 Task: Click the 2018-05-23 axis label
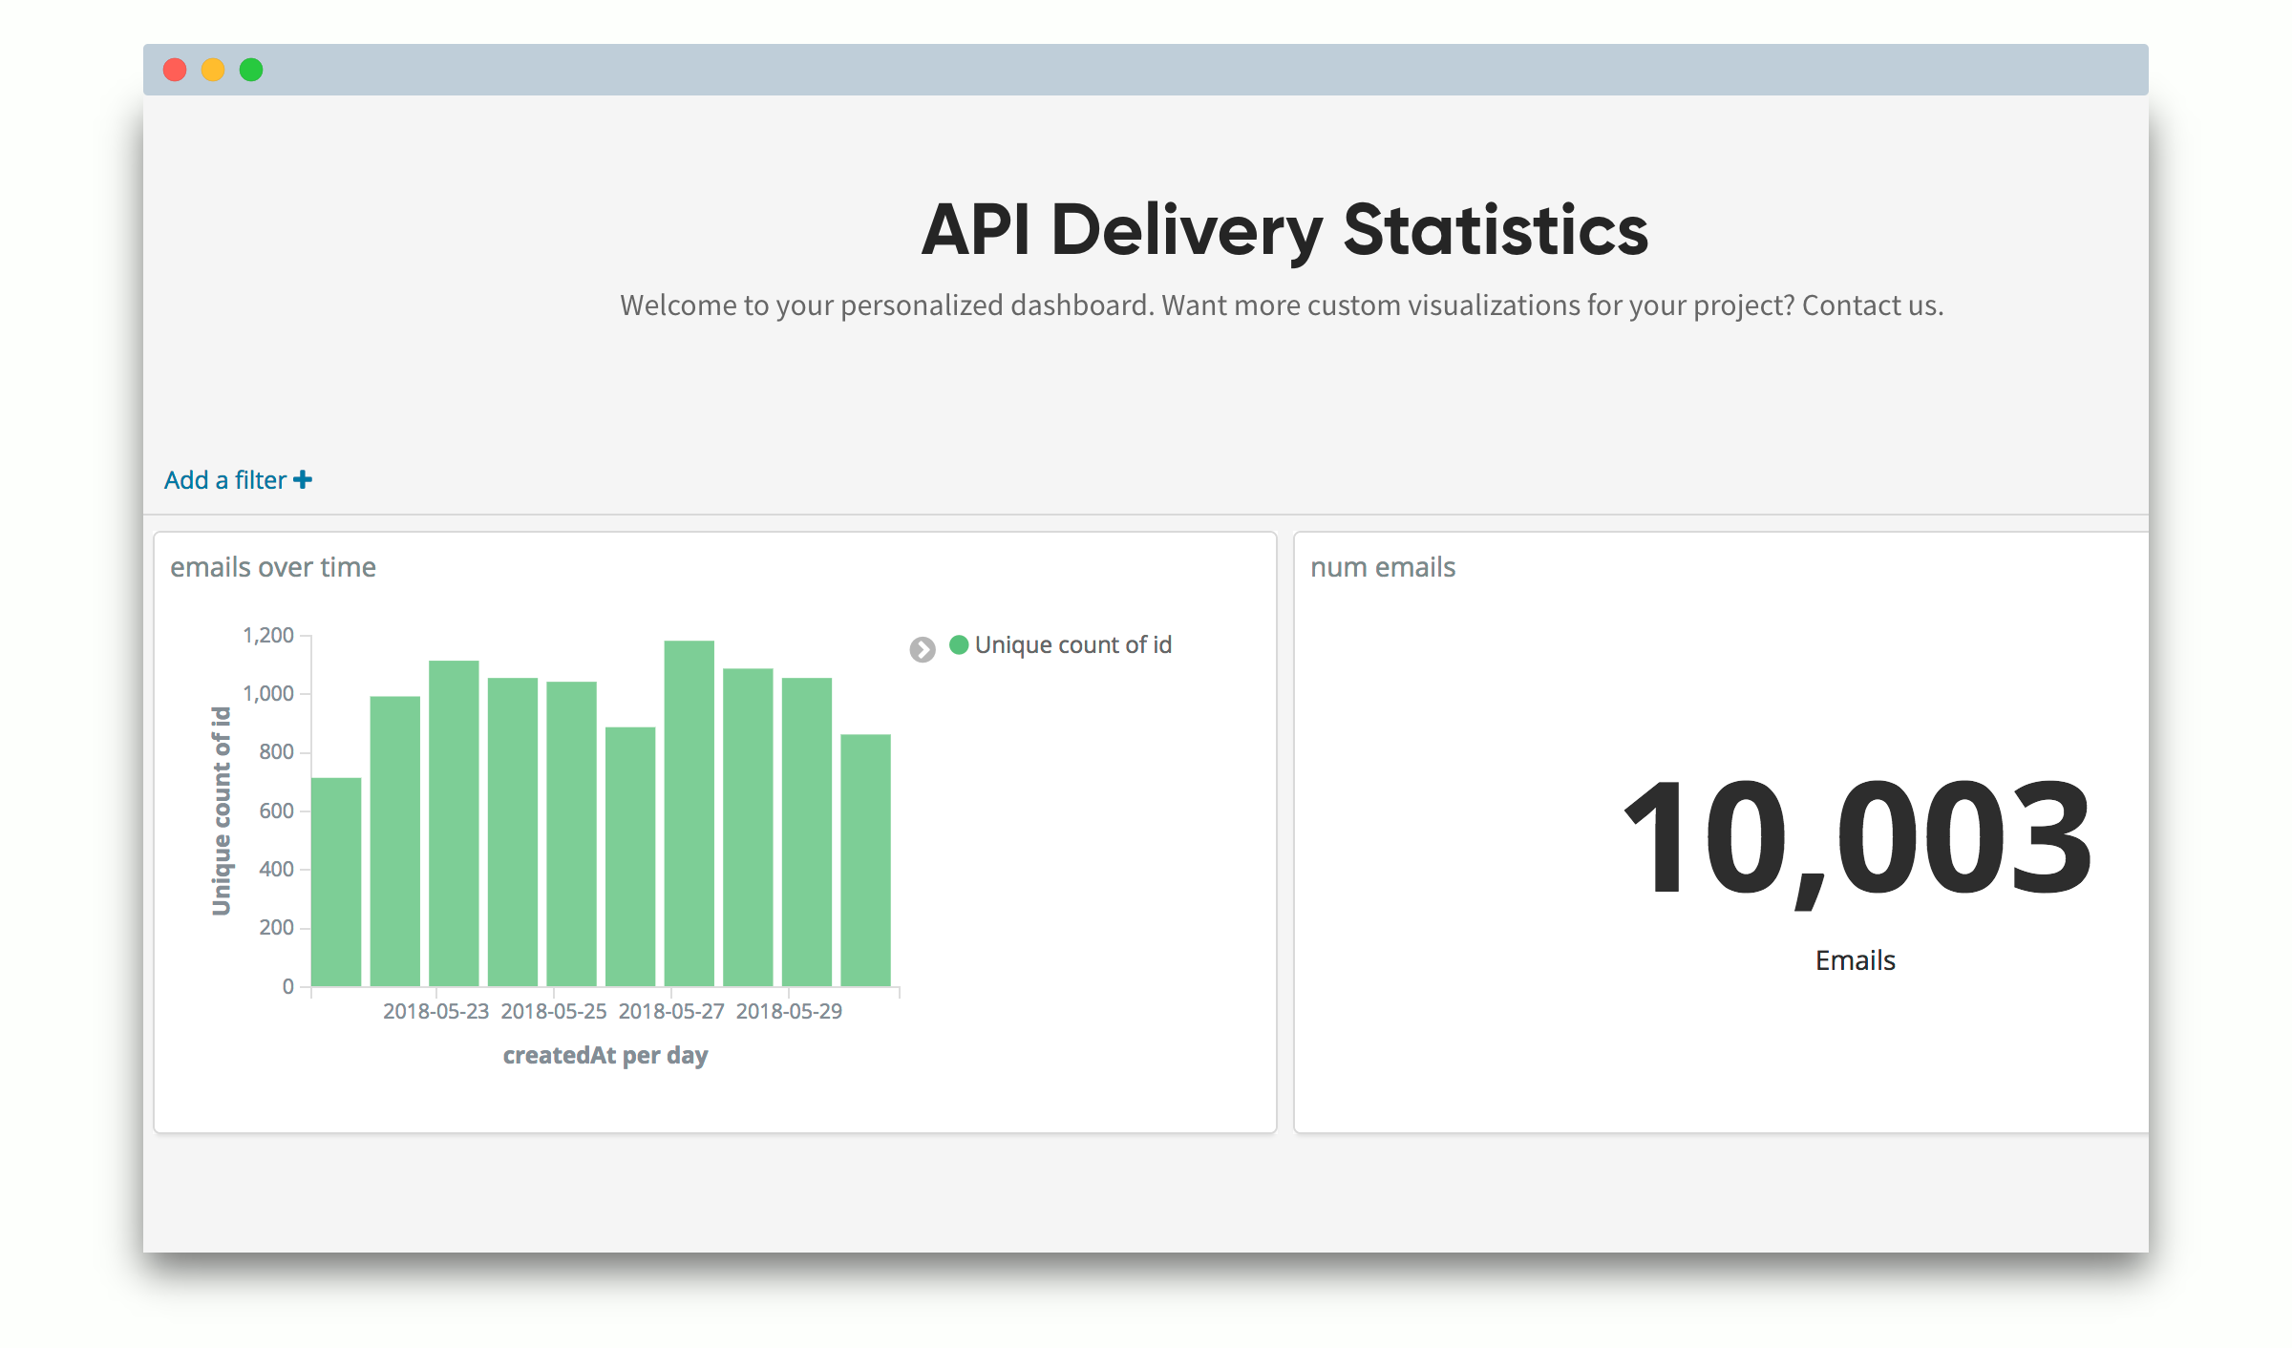435,1011
